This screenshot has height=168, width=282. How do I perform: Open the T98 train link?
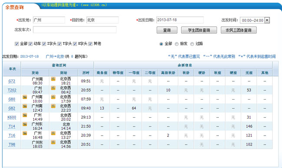(12, 145)
